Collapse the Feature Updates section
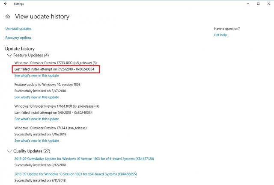Viewport: 274px width, 185px height. tap(9, 55)
